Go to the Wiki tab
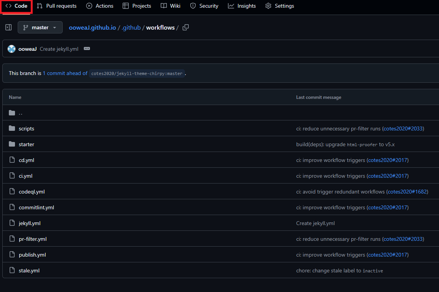The height and width of the screenshot is (292, 439). [x=171, y=6]
